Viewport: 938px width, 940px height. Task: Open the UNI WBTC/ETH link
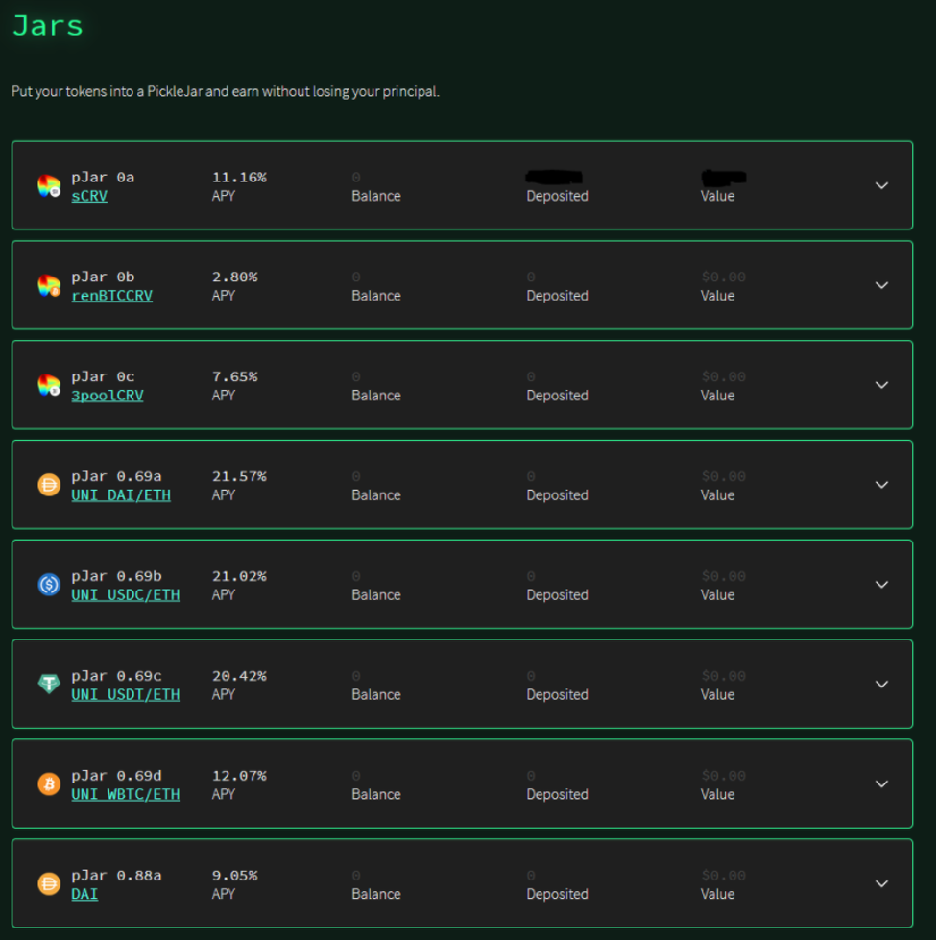tap(125, 794)
